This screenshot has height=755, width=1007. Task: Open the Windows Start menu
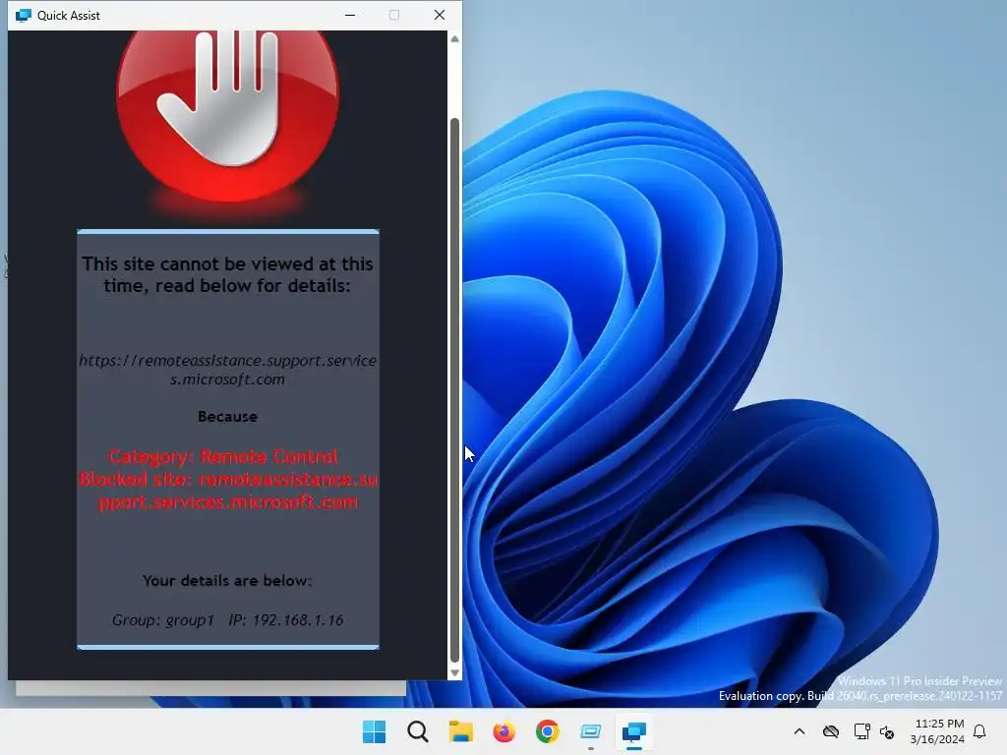[x=374, y=731]
